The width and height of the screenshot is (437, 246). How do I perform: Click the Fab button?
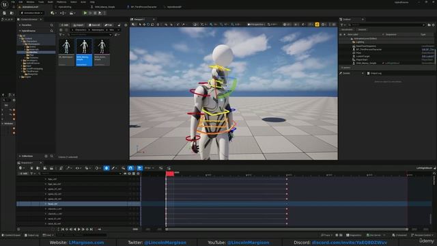pyautogui.click(x=109, y=25)
